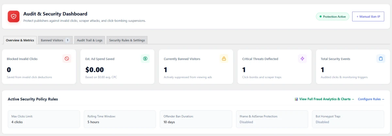Click 'Based on $0.80 avg. CPC' text
Image resolution: width=392 pixels, height=136 pixels.
point(101,77)
